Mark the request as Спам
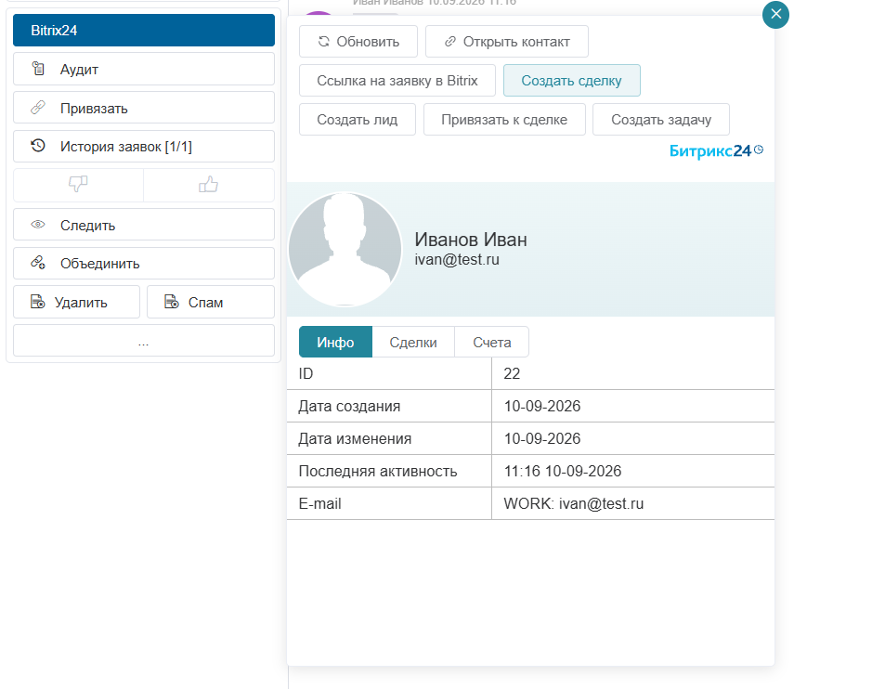This screenshot has height=689, width=872. click(x=211, y=302)
